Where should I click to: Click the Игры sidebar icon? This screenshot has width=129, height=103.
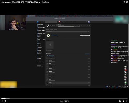pyautogui.click(x=37, y=40)
